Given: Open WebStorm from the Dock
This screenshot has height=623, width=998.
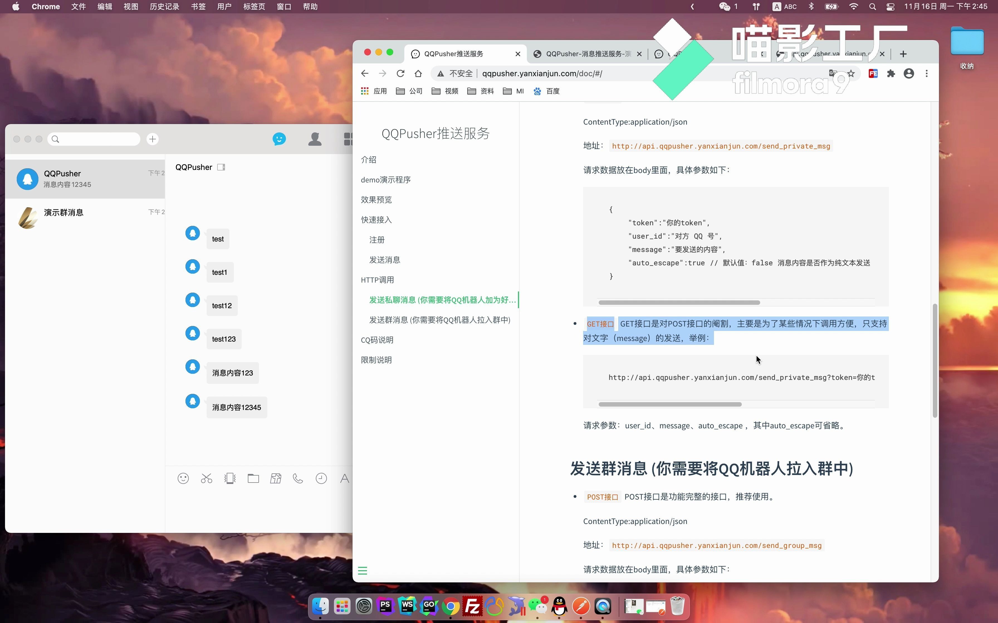Looking at the screenshot, I should pos(407,606).
